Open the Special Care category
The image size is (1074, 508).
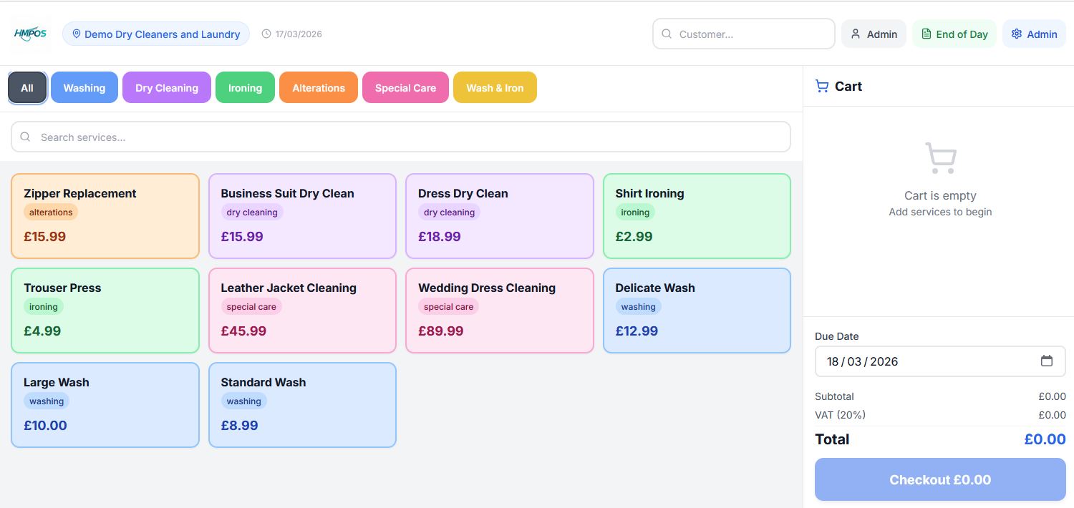[x=405, y=88]
